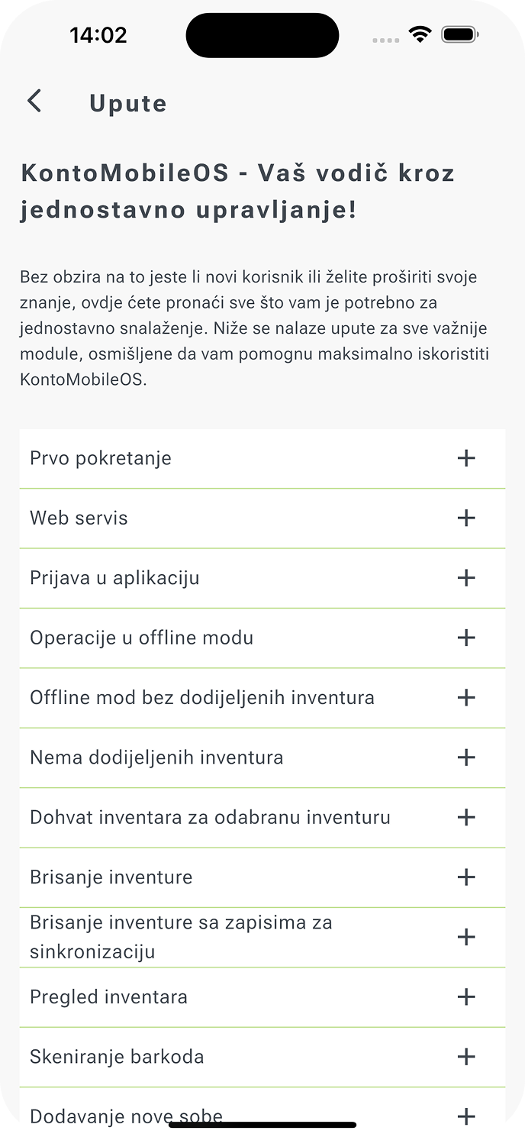
Task: Click the battery indicator in status bar
Action: click(x=459, y=34)
